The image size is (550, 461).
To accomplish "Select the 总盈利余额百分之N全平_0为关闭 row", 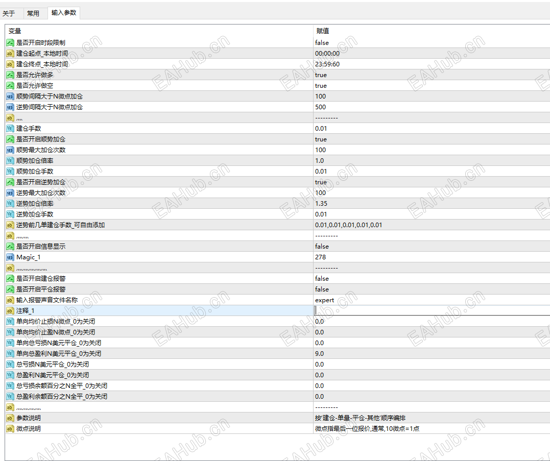I will [277, 397].
